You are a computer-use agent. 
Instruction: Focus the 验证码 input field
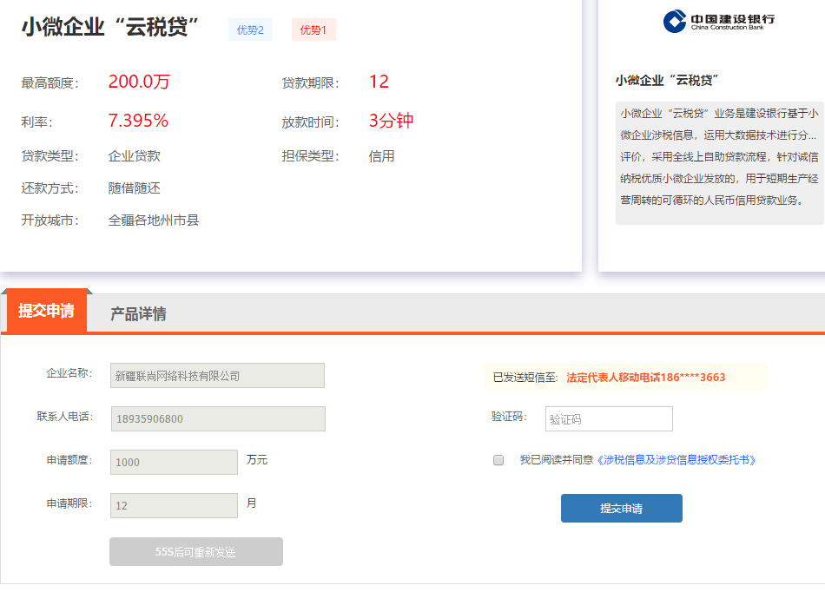(x=609, y=419)
